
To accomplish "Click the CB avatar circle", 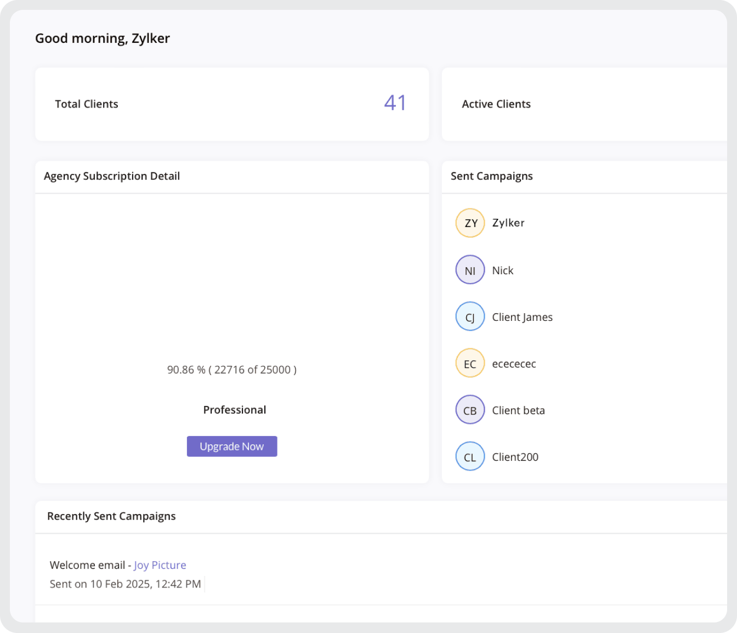I will click(470, 410).
